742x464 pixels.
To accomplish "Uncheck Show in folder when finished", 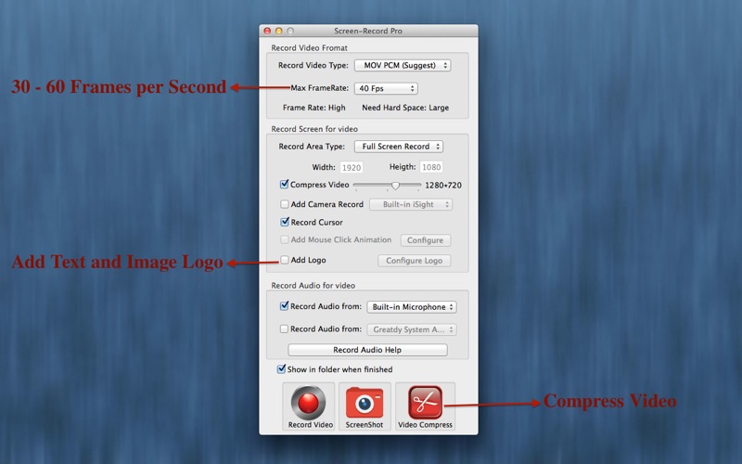I will tap(281, 368).
